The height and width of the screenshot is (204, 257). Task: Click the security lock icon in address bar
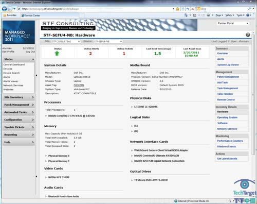click(x=177, y=9)
